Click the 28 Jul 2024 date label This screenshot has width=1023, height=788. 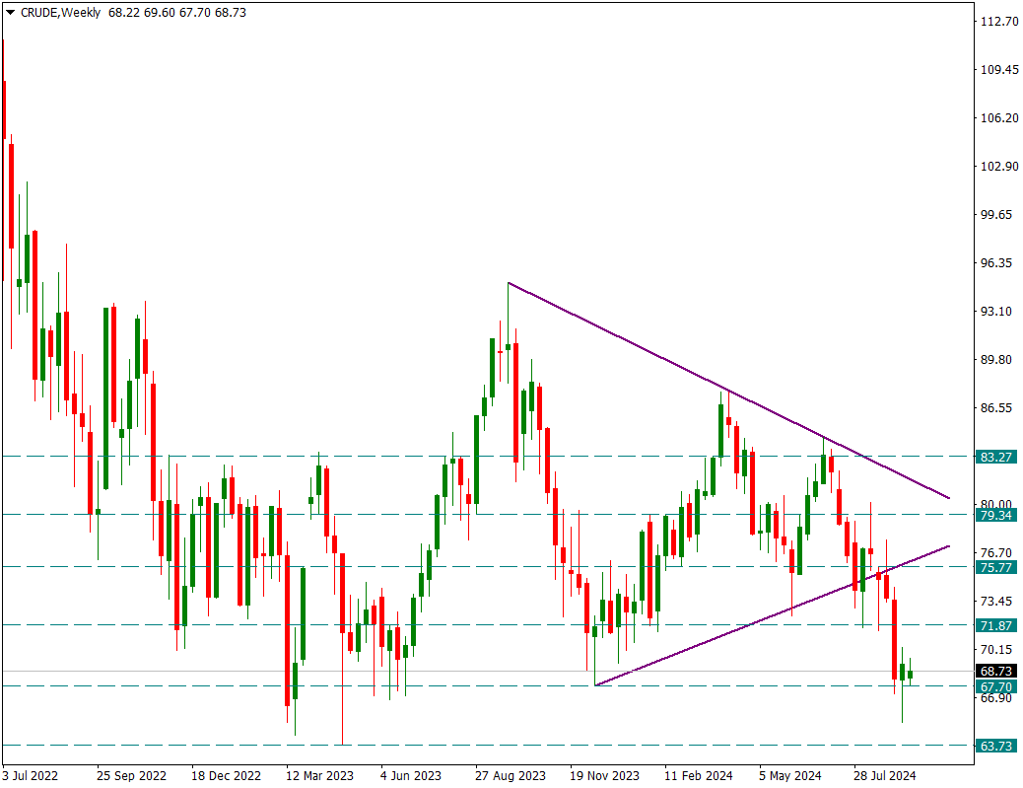[885, 775]
